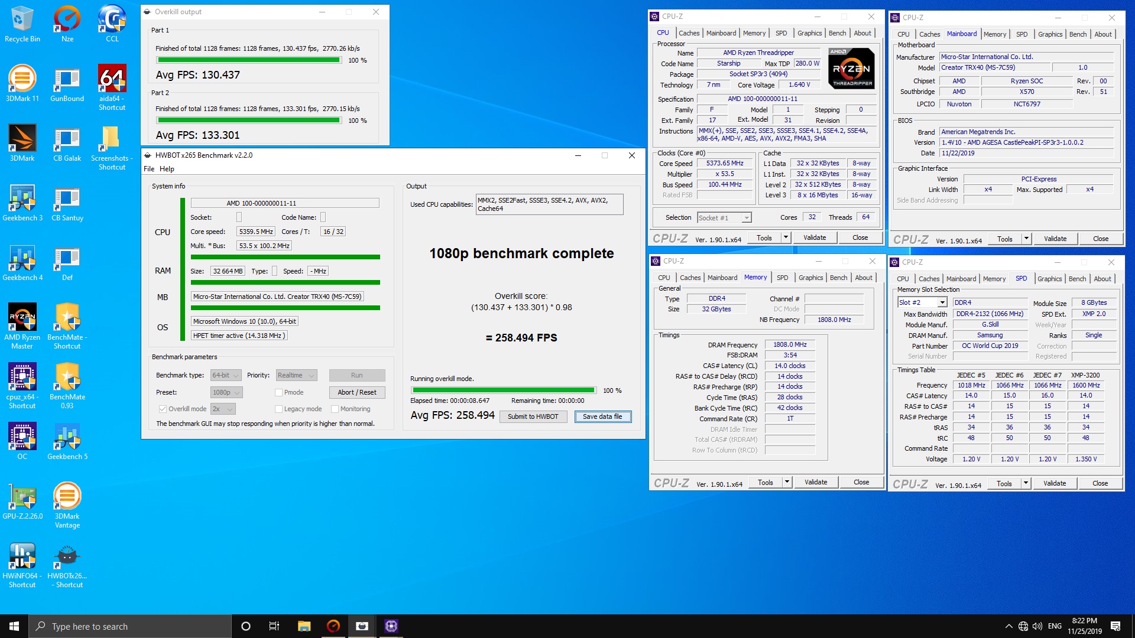This screenshot has height=638, width=1135.
Task: Expand the Tools arrow in Mainboard window
Action: click(1026, 239)
